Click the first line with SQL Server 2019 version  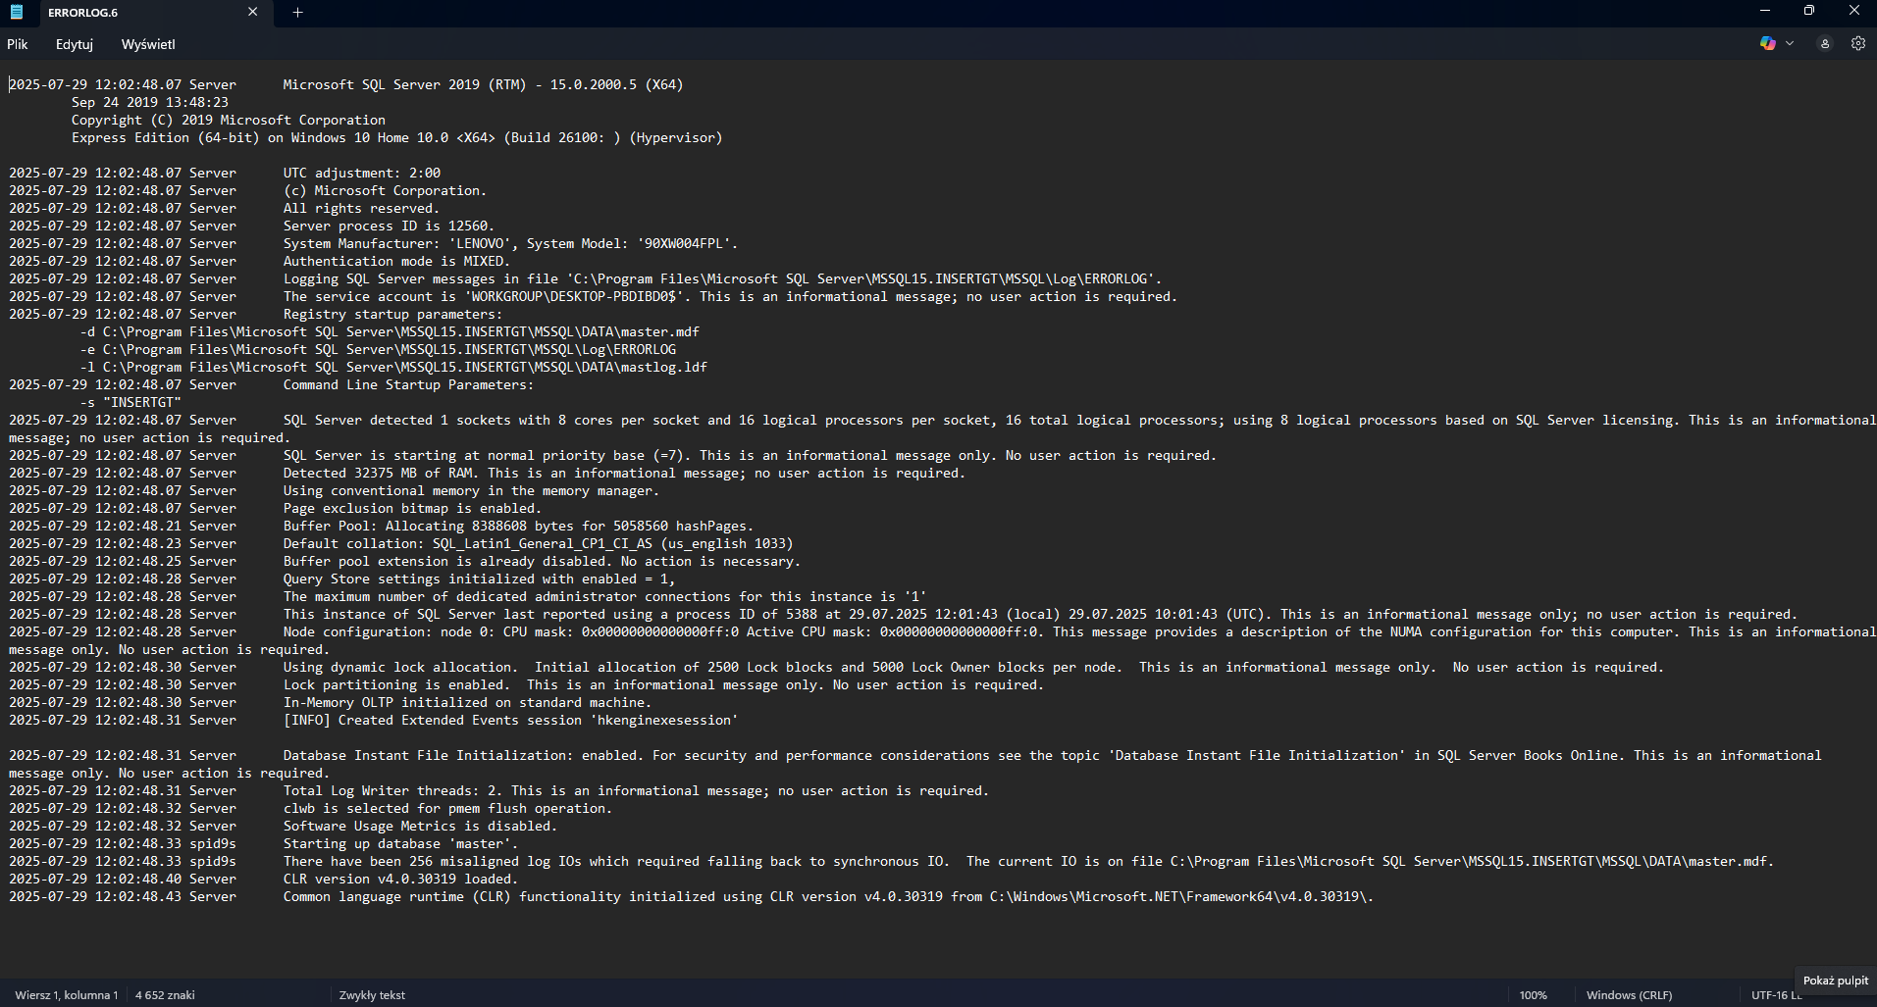(345, 84)
